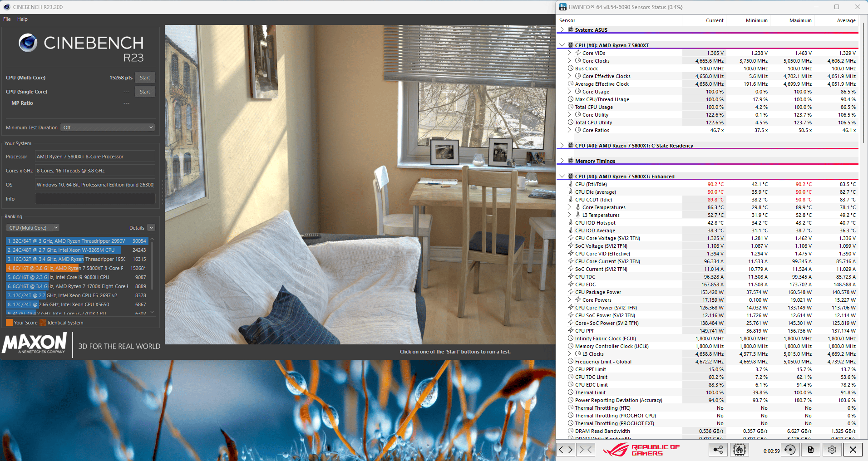Click the CPU flame stress icon
Screen dimensions: 868x461
(739, 450)
